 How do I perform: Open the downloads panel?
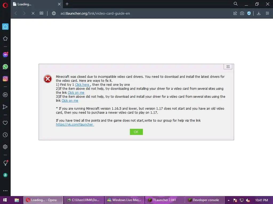coord(259,13)
